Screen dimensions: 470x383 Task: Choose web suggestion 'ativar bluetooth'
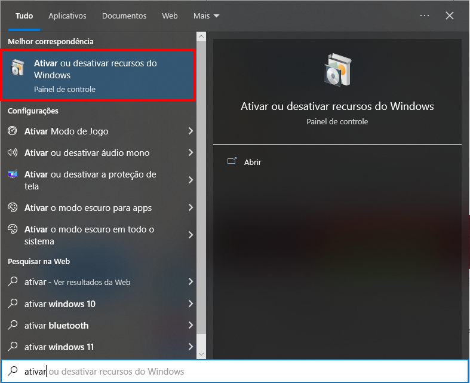99,325
